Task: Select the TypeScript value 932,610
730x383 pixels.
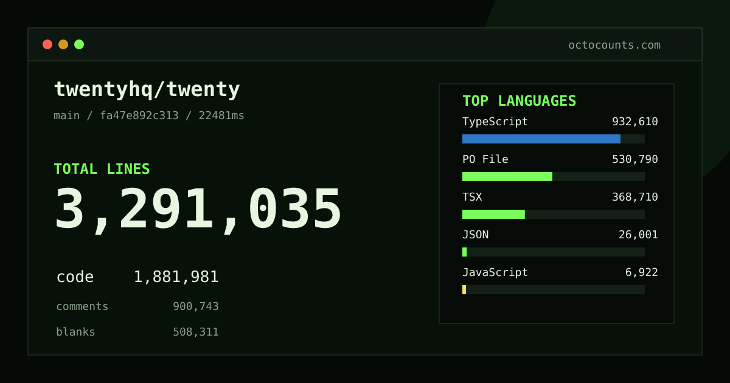Action: coord(635,122)
